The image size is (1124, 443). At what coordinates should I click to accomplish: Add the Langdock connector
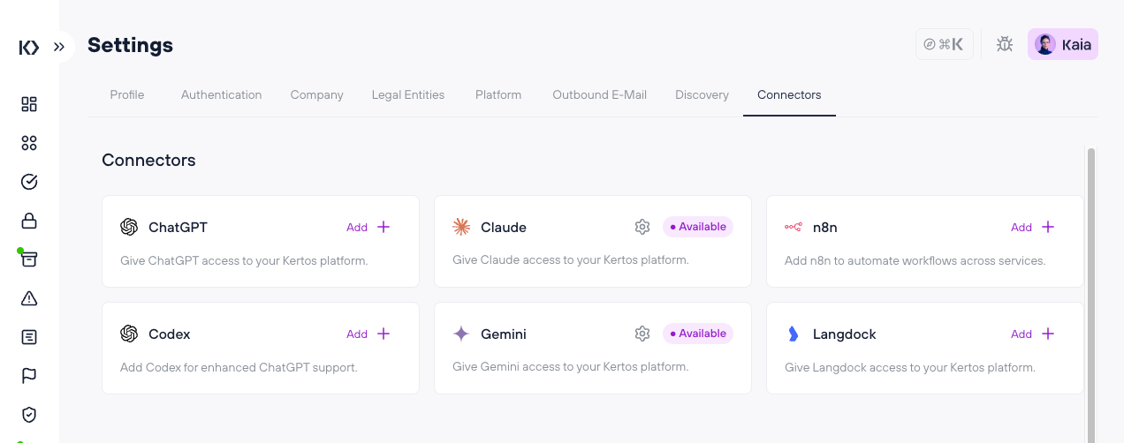click(1033, 334)
